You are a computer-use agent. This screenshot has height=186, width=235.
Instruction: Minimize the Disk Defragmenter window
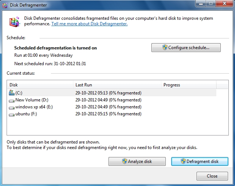[x=200, y=4]
